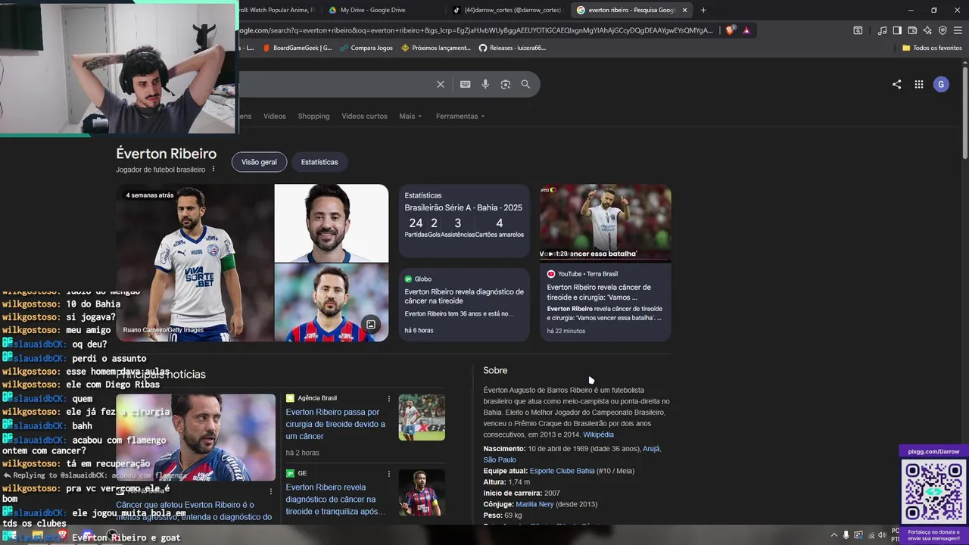Click the tab search icon in toolbar
Viewport: 969px width, 545px height.
(858, 30)
